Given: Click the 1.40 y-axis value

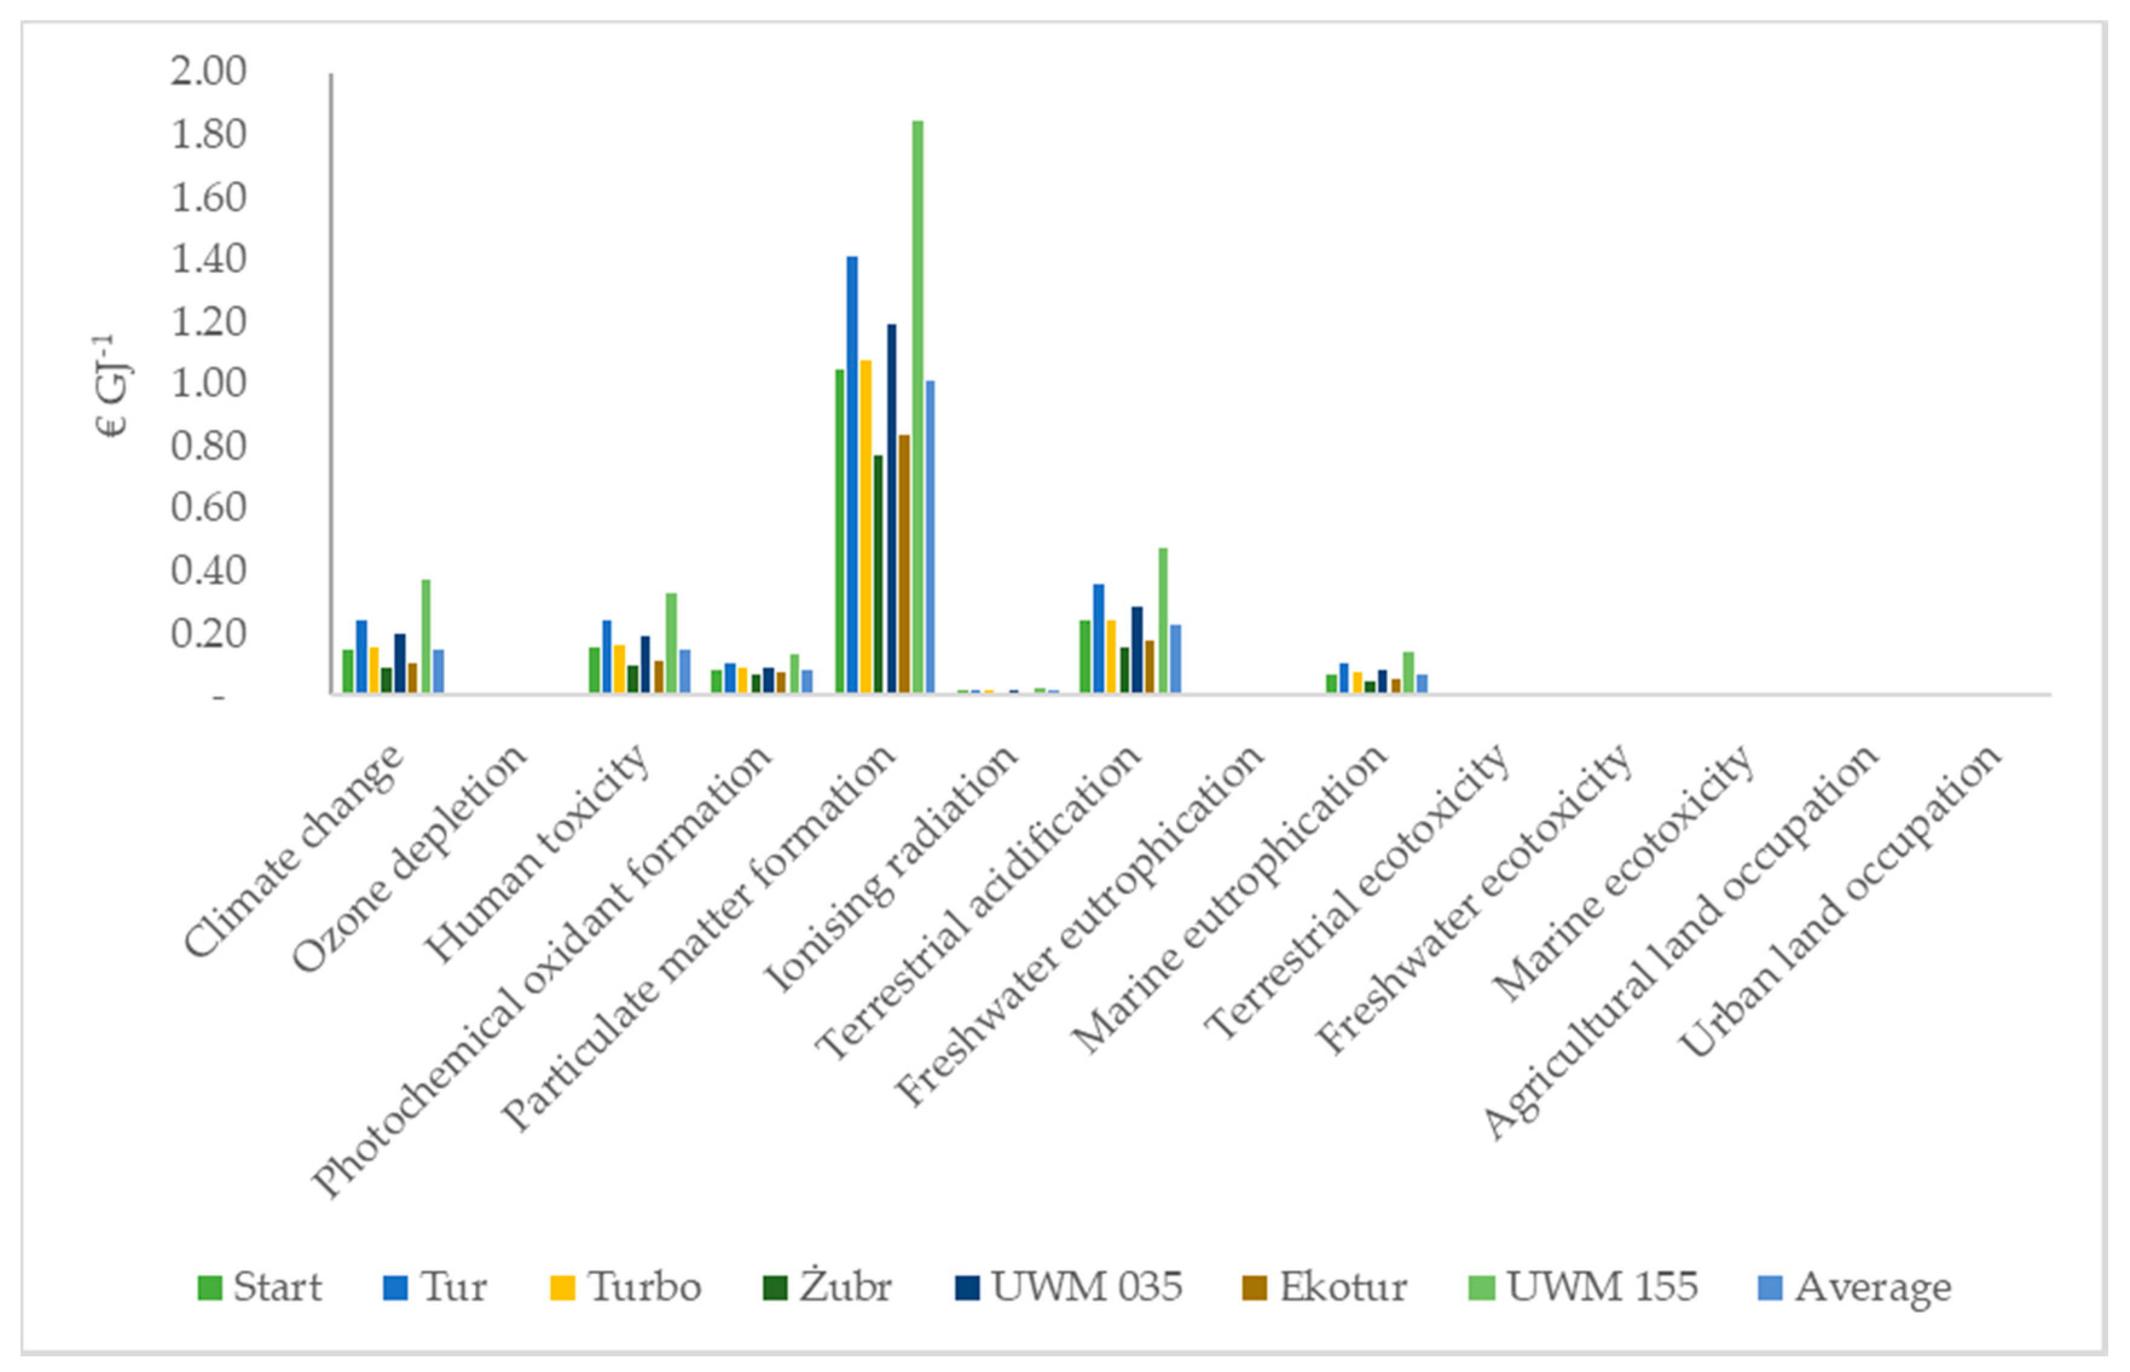Looking at the screenshot, I should pyautogui.click(x=209, y=259).
